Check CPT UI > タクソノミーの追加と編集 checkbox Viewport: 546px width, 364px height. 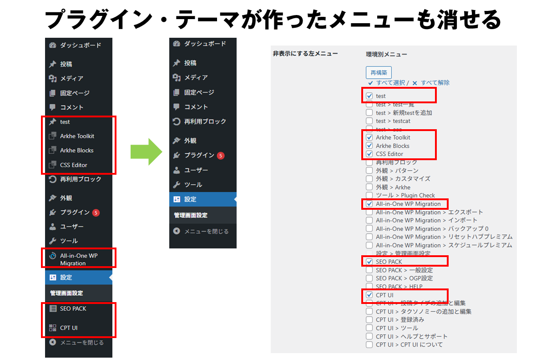[369, 312]
